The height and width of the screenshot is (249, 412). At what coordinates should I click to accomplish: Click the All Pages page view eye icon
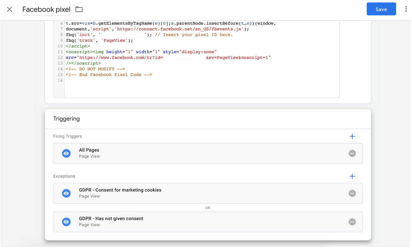pos(66,154)
